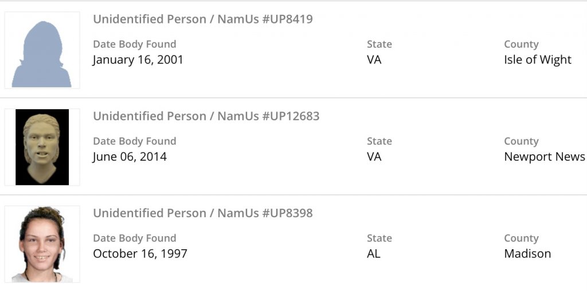587x291 pixels.
Task: Open Unidentified Person NamUs #UP12683 record
Action: pos(206,117)
